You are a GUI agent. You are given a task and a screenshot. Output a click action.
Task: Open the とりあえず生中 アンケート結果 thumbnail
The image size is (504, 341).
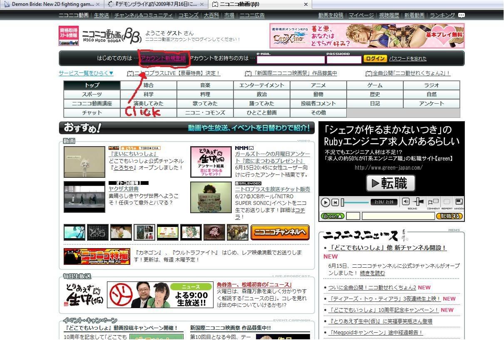[211, 162]
